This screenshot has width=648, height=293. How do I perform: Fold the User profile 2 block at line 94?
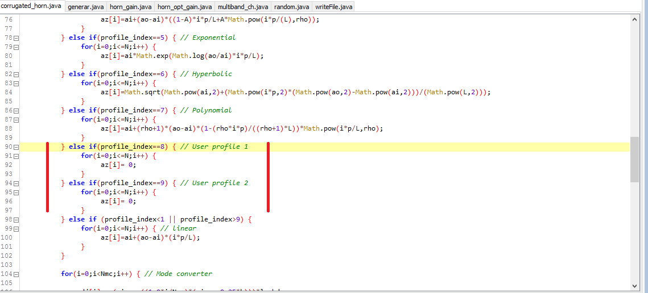point(16,183)
